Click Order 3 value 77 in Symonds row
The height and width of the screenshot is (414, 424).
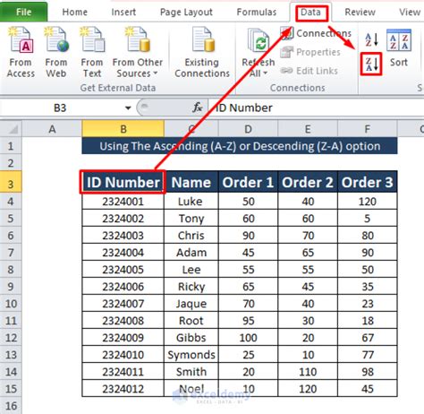[368, 355]
